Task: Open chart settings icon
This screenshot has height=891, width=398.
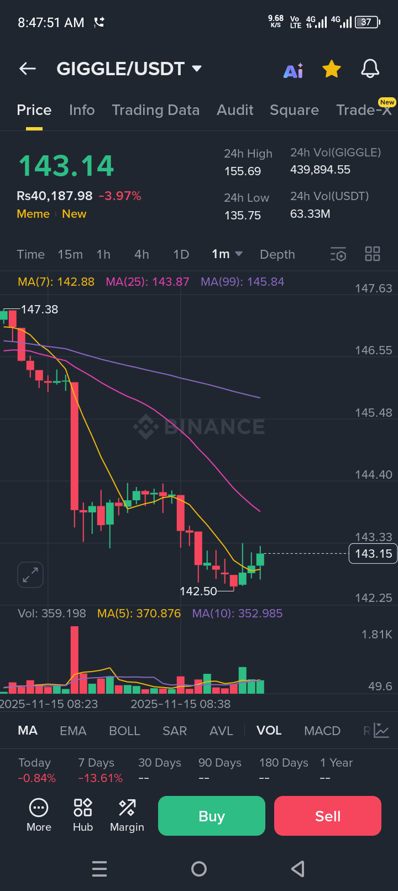Action: pyautogui.click(x=338, y=254)
